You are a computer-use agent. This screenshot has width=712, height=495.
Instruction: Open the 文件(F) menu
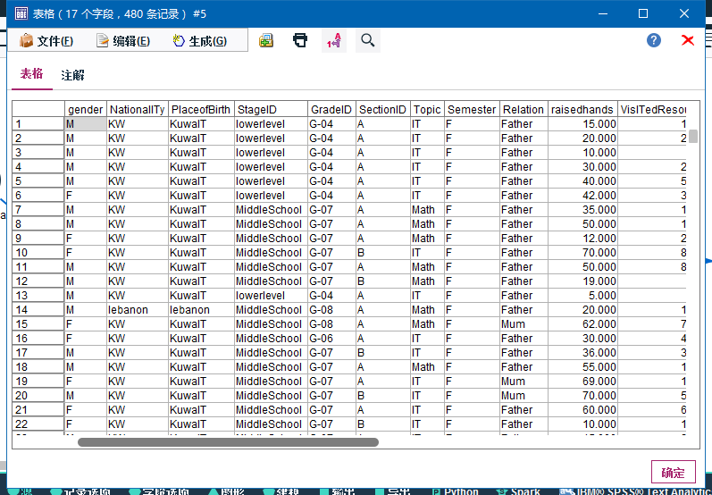(46, 41)
